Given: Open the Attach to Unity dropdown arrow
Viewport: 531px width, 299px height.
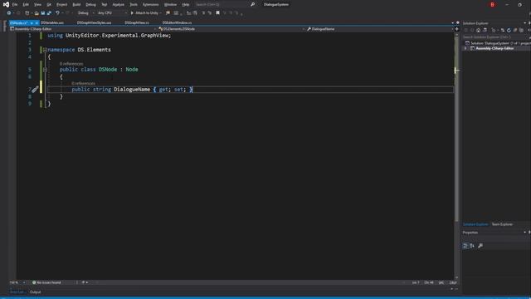Looking at the screenshot, I should pyautogui.click(x=160, y=13).
